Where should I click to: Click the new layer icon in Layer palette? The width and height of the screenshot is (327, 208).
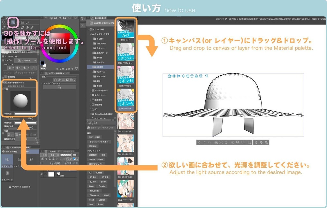pos(52,163)
